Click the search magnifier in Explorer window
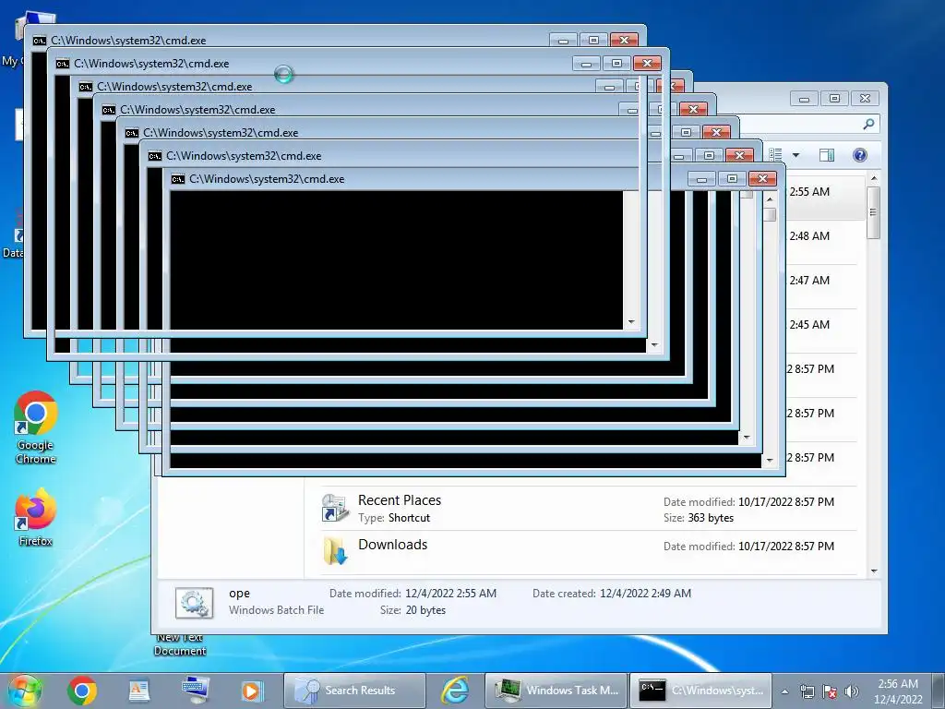The image size is (945, 709). (x=868, y=125)
